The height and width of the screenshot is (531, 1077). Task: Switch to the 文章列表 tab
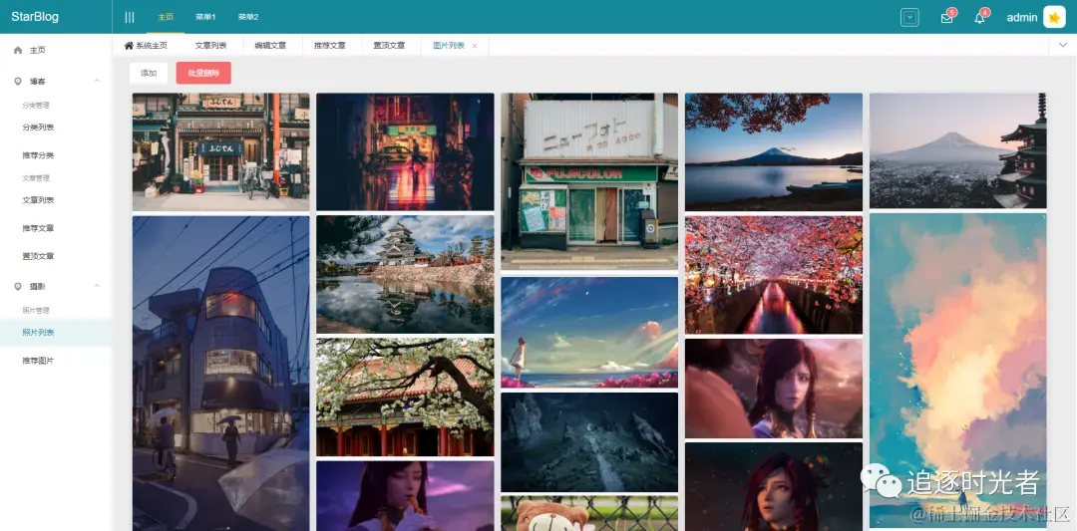pyautogui.click(x=210, y=46)
